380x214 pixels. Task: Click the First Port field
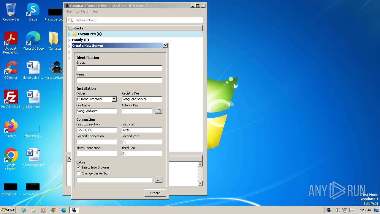(x=142, y=130)
